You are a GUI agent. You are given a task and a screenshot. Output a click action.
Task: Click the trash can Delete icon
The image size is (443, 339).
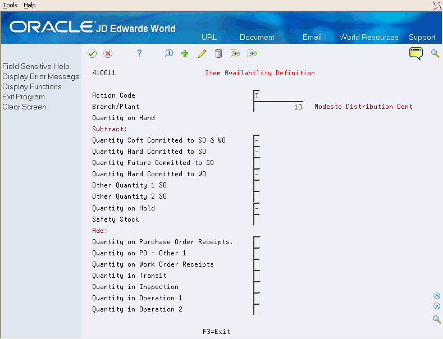pyautogui.click(x=218, y=53)
